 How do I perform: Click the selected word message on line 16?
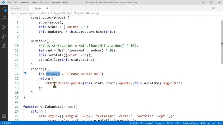pyautogui.click(x=53, y=74)
